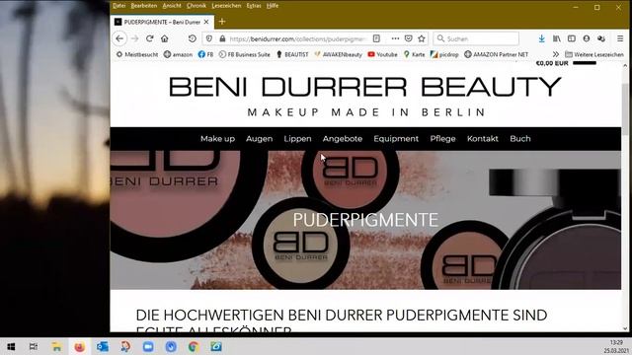The height and width of the screenshot is (355, 632).
Task: Toggle reader view in address bar
Action: [376, 38]
